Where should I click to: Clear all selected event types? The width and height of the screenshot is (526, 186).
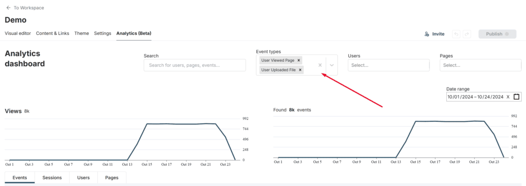pos(320,65)
